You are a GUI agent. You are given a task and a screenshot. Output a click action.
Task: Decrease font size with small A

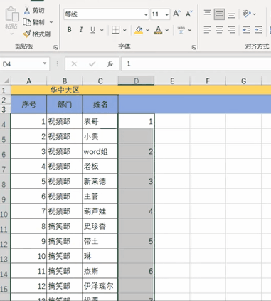click(x=189, y=14)
